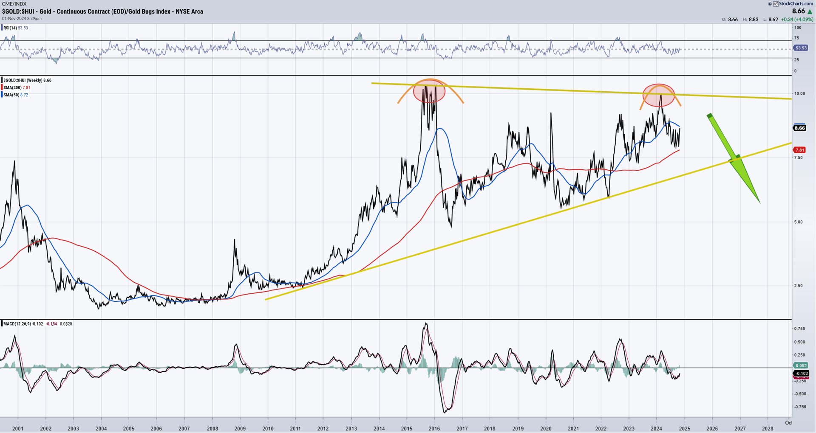
Task: Click the timestamp "01-Nov-2024 2:29pm"
Action: click(22, 19)
